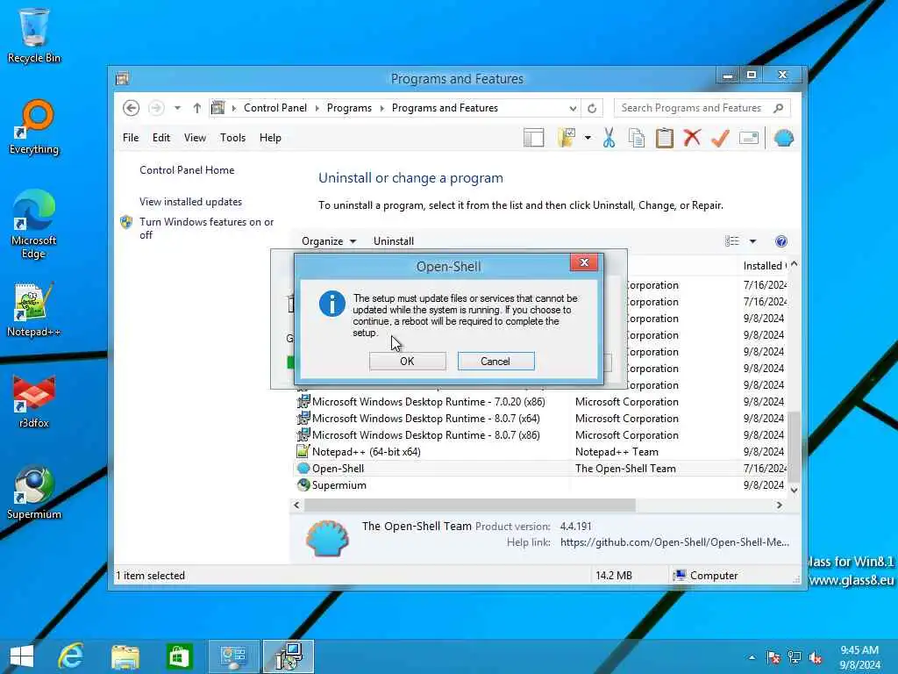Expand the address bar history dropdown
This screenshot has width=898, height=674.
(x=573, y=108)
